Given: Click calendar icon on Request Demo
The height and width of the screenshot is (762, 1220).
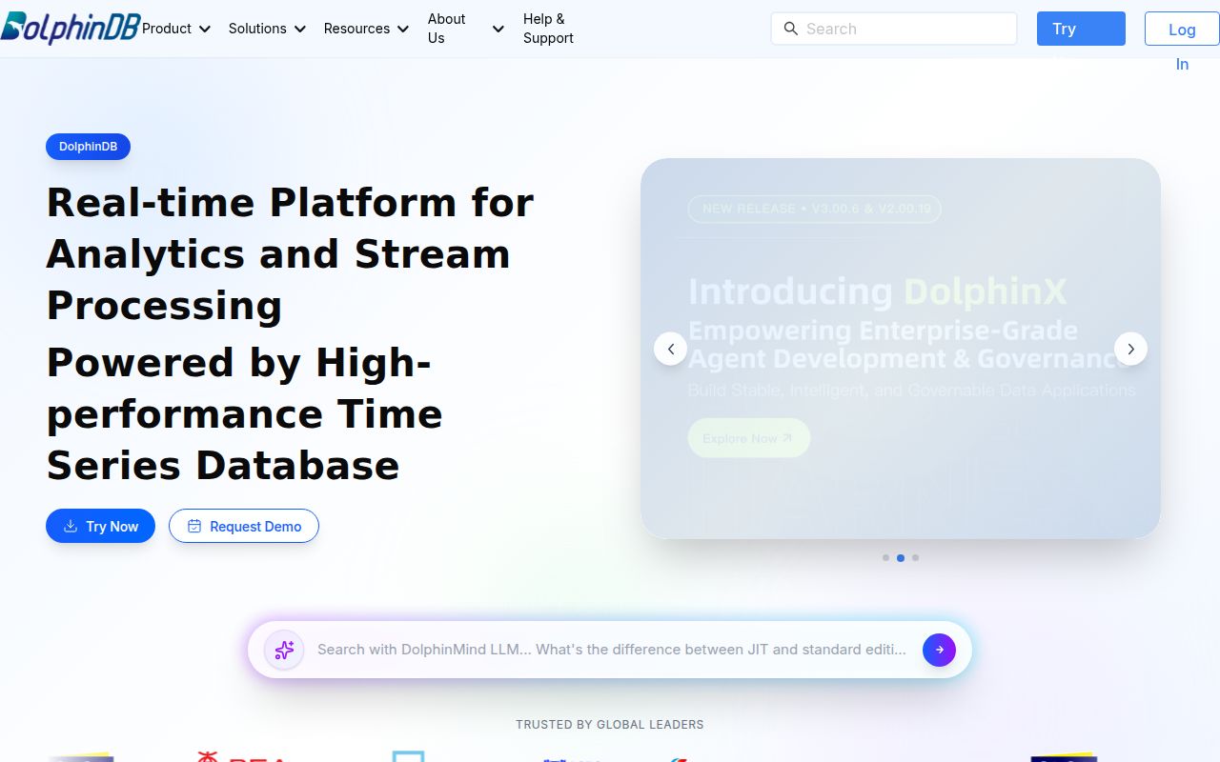Looking at the screenshot, I should (194, 526).
